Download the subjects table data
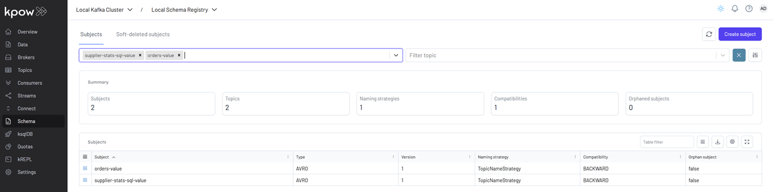773x192 pixels. 717,142
